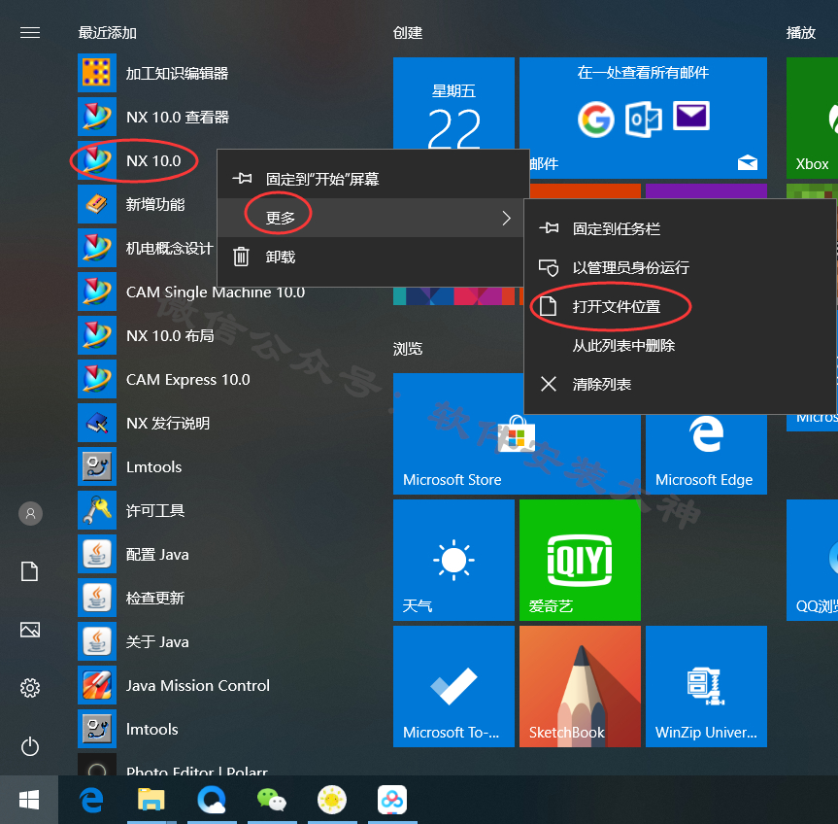The height and width of the screenshot is (824, 838).
Task: Click the NX 10.0 查看器 icon
Action: 97,117
